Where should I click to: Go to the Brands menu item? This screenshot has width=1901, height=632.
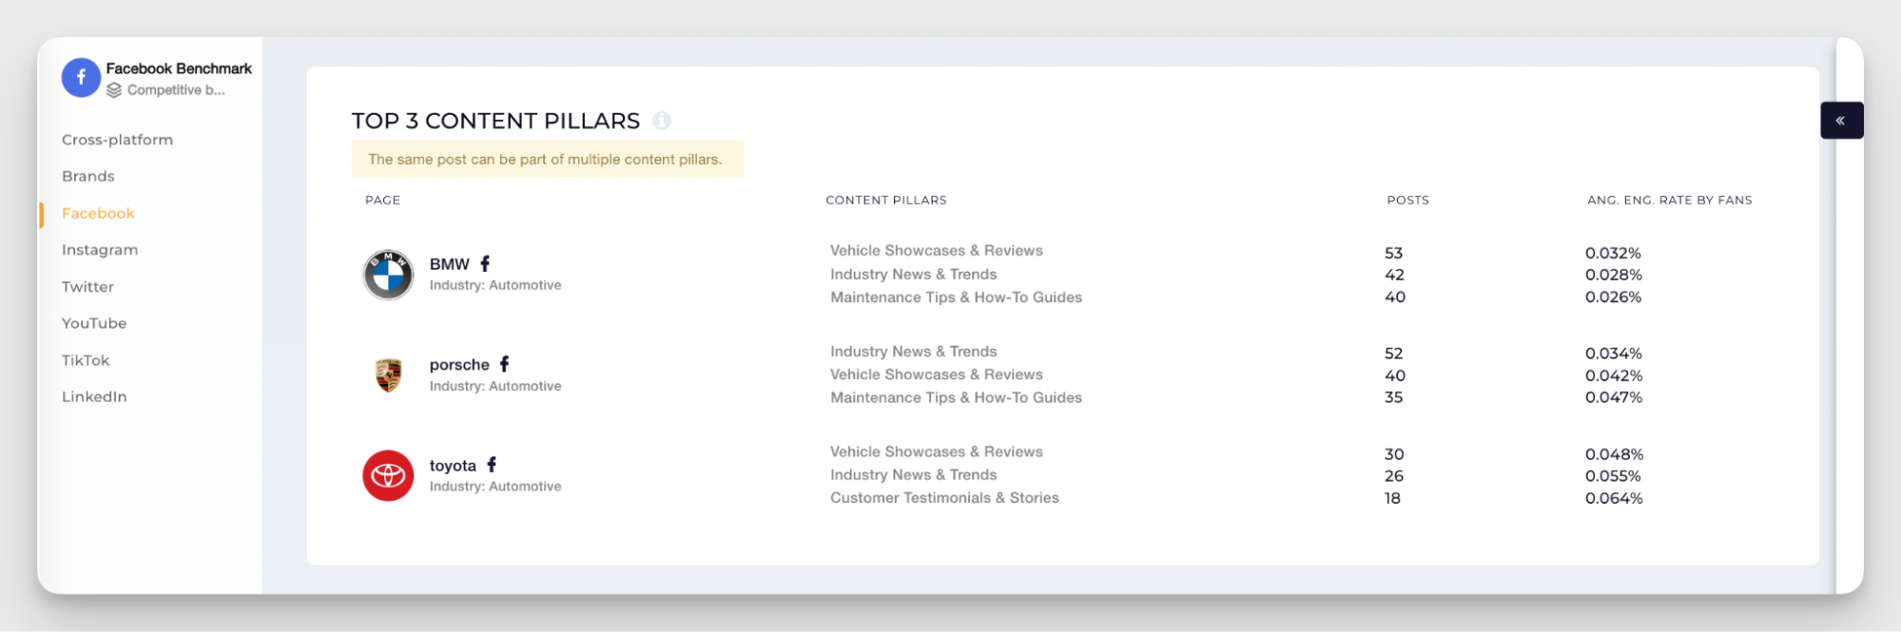[x=88, y=177]
